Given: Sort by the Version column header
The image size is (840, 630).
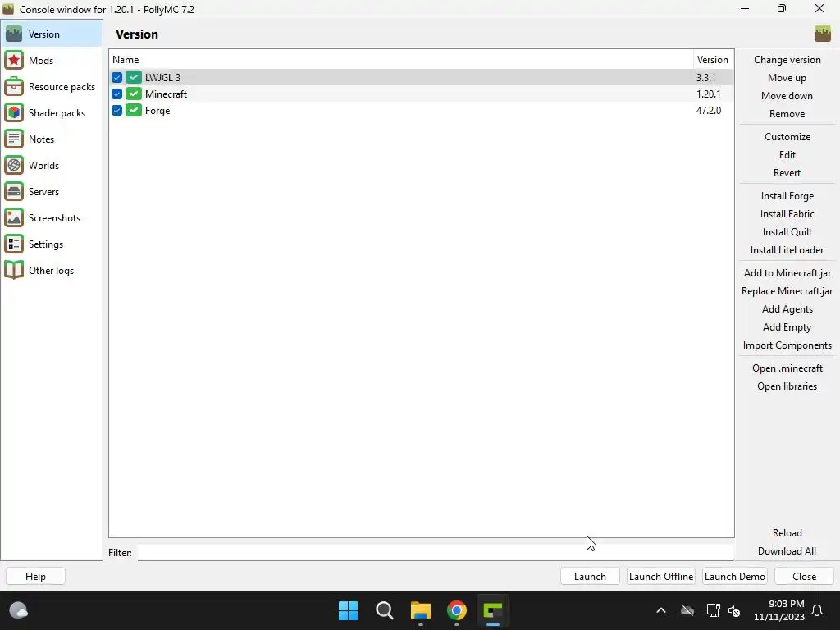Looking at the screenshot, I should pos(713,59).
